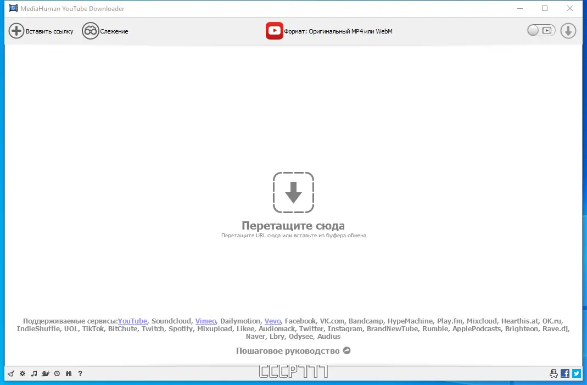Click the snail speed-limit icon

pyautogui.click(x=46, y=373)
